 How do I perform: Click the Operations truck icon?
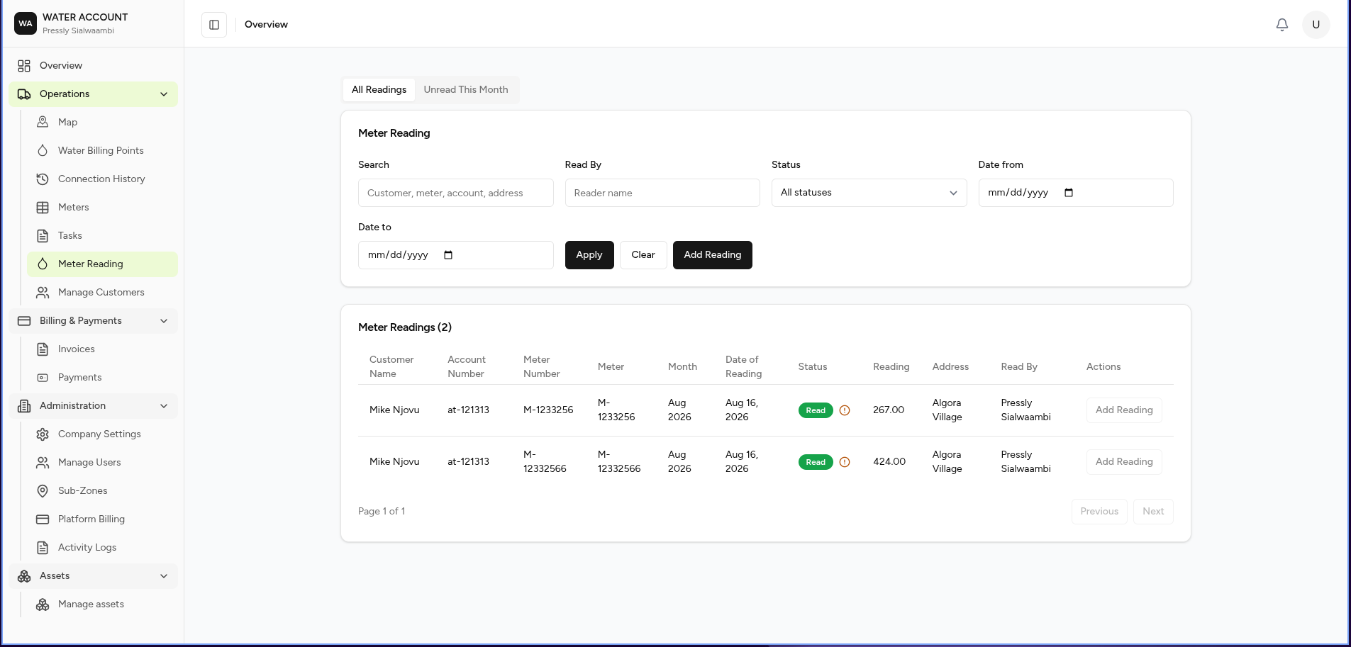pos(24,94)
